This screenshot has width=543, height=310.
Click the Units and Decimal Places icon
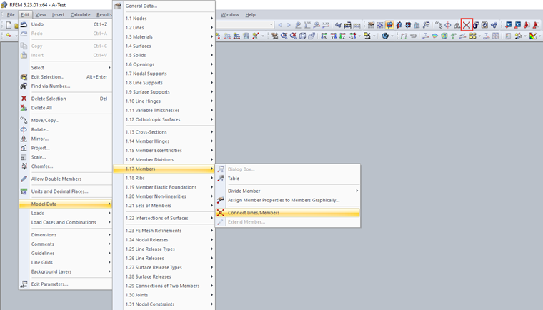24,191
